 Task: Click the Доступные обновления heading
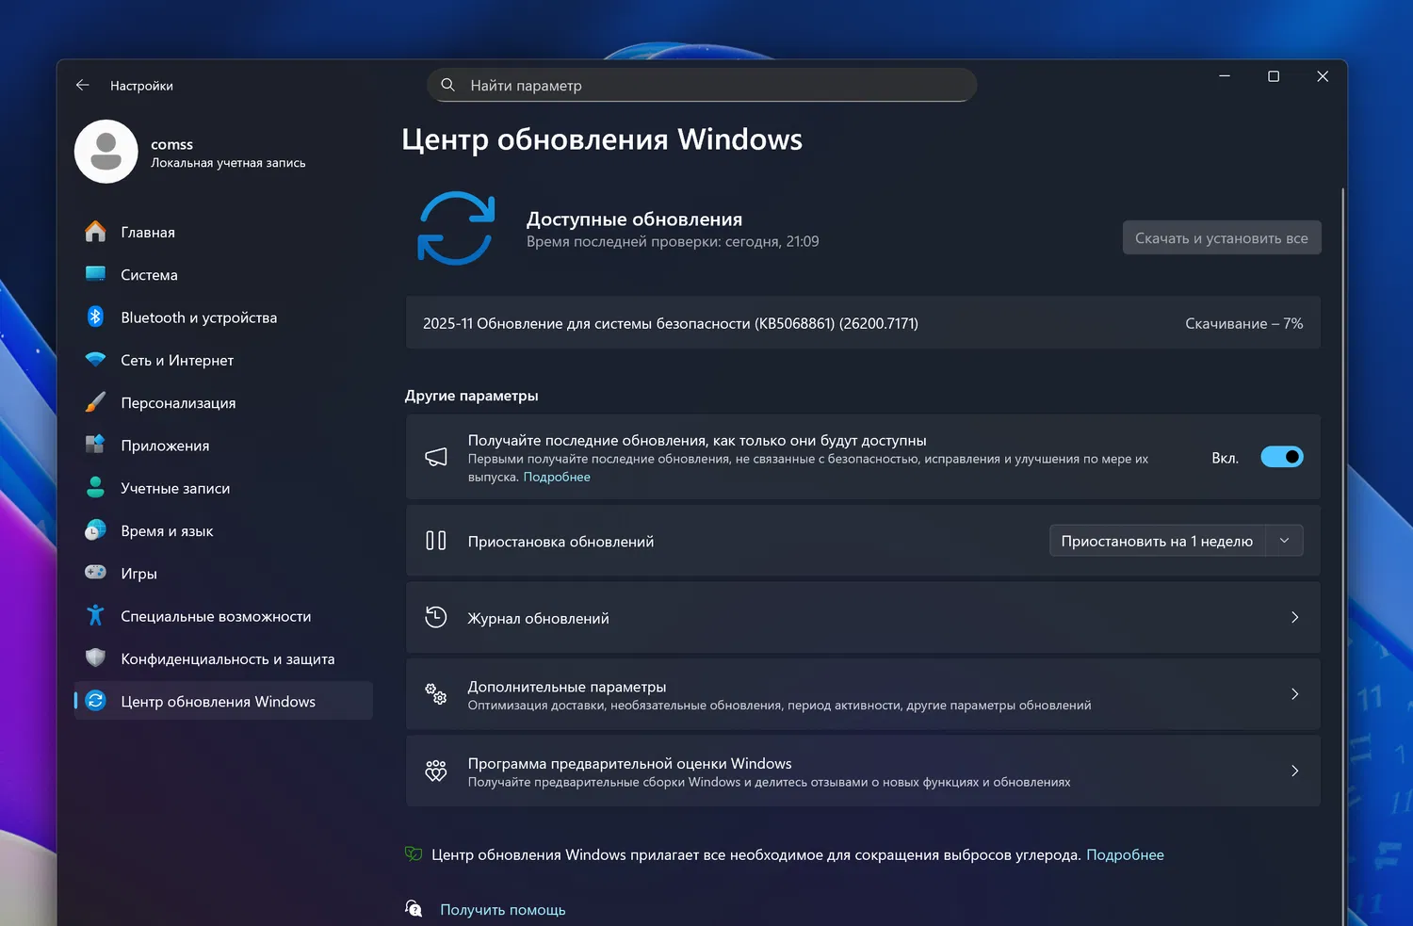point(634,219)
